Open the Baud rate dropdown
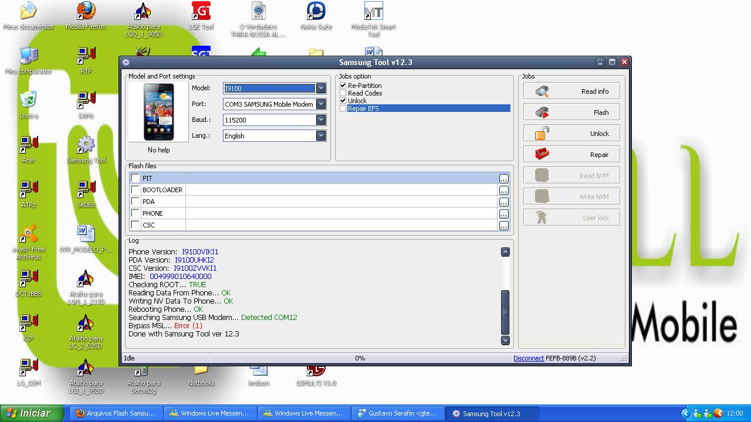 (321, 120)
